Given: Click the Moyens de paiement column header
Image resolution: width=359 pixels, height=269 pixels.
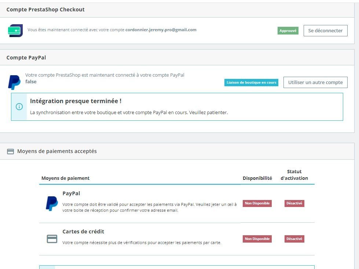Looking at the screenshot, I should 66,178.
